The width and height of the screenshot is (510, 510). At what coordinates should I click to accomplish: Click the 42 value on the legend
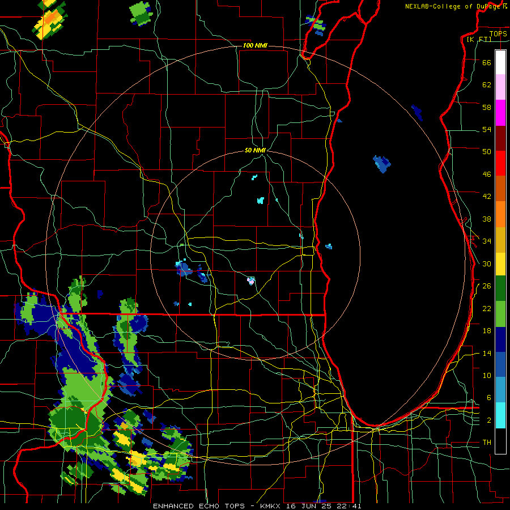[487, 197]
